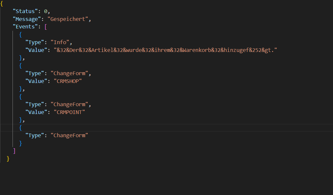Viewport: 333px width, 195px height.
Task: Click the "Events" key
Action: 25,27
